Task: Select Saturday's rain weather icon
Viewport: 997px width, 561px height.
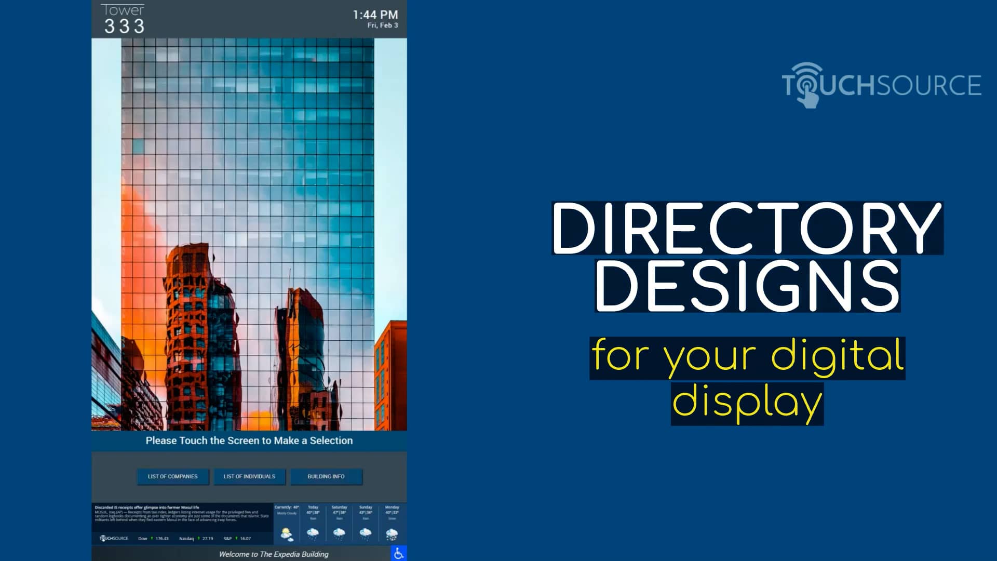Action: pyautogui.click(x=338, y=534)
